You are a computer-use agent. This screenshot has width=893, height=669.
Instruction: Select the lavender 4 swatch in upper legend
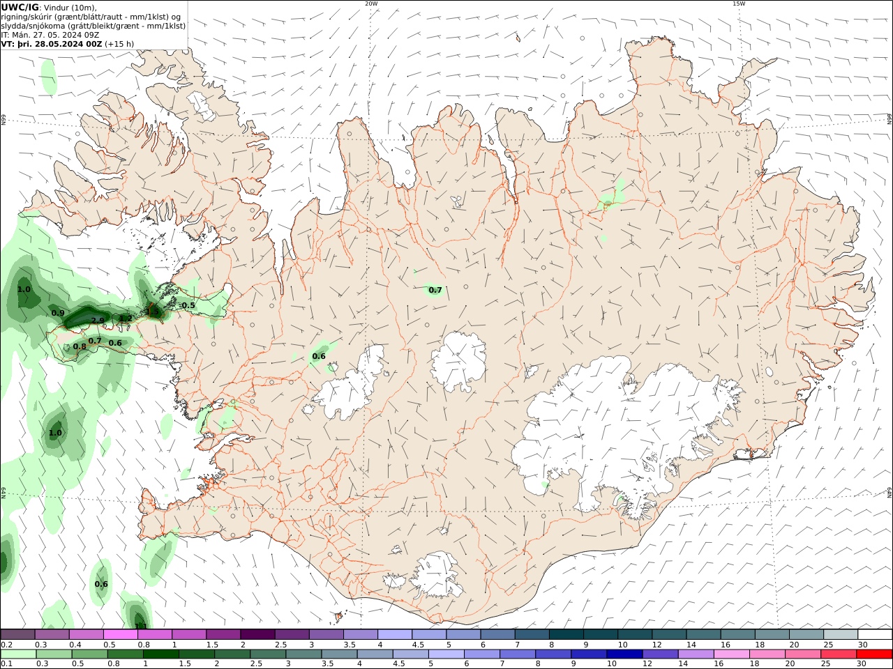click(395, 634)
